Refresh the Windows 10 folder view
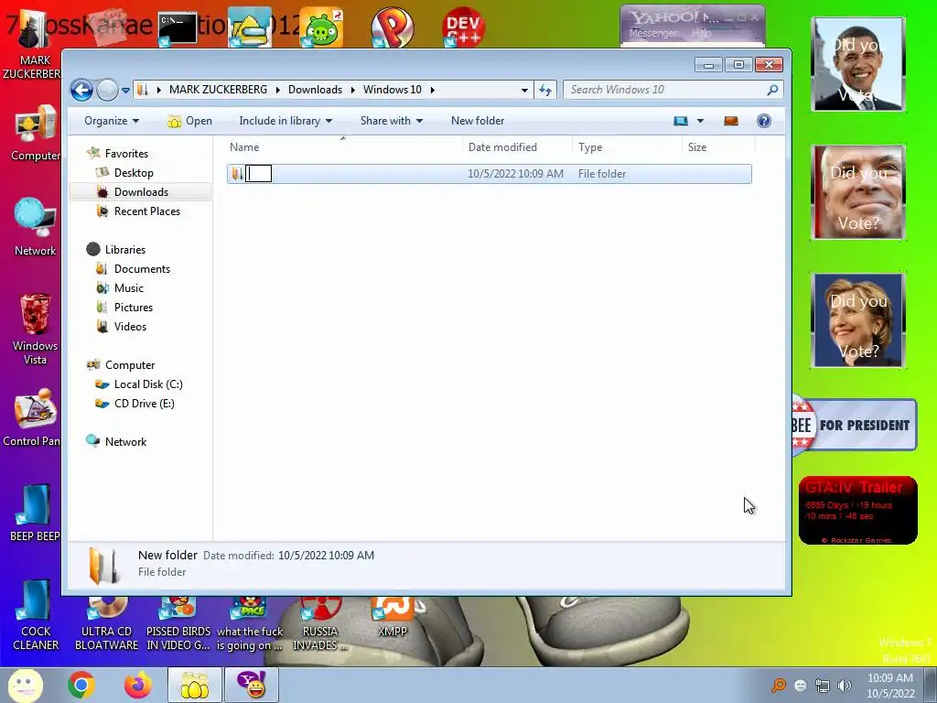Viewport: 937px width, 703px height. point(545,91)
